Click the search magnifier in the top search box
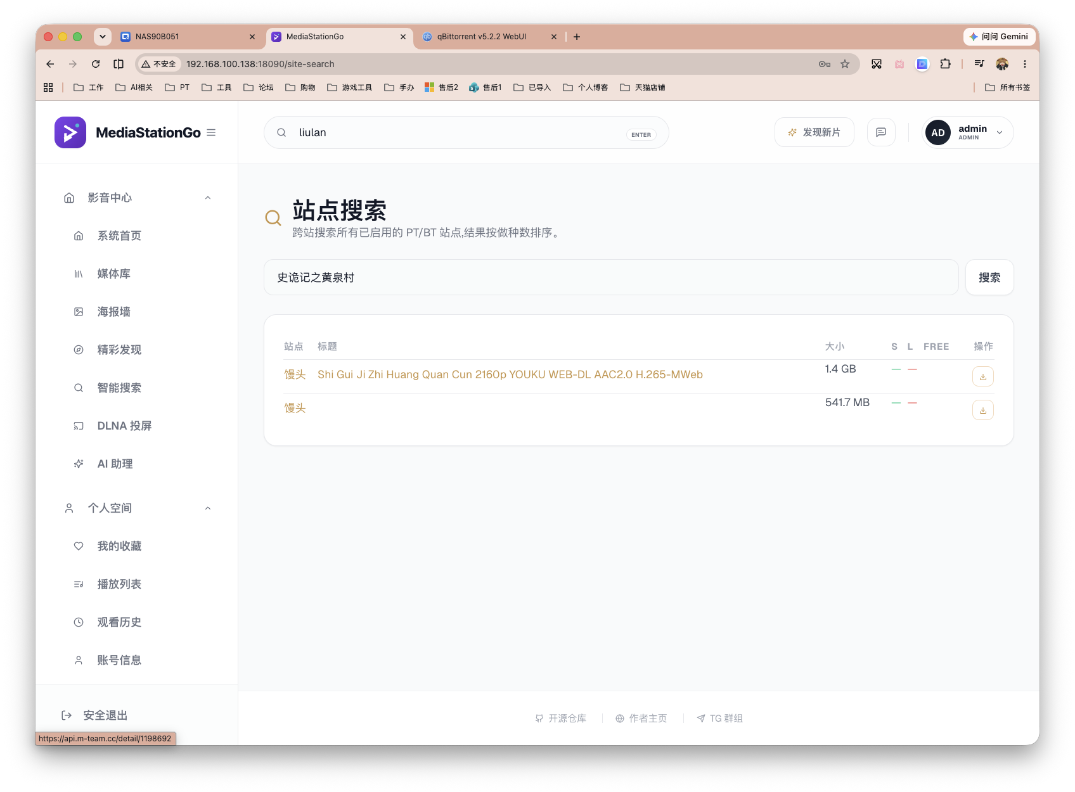Image resolution: width=1075 pixels, height=792 pixels. (x=281, y=132)
